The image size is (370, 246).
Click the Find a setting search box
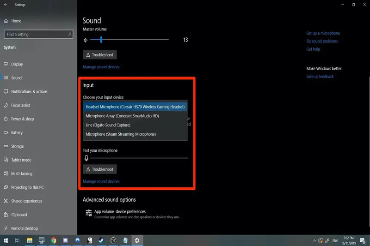[x=38, y=34]
